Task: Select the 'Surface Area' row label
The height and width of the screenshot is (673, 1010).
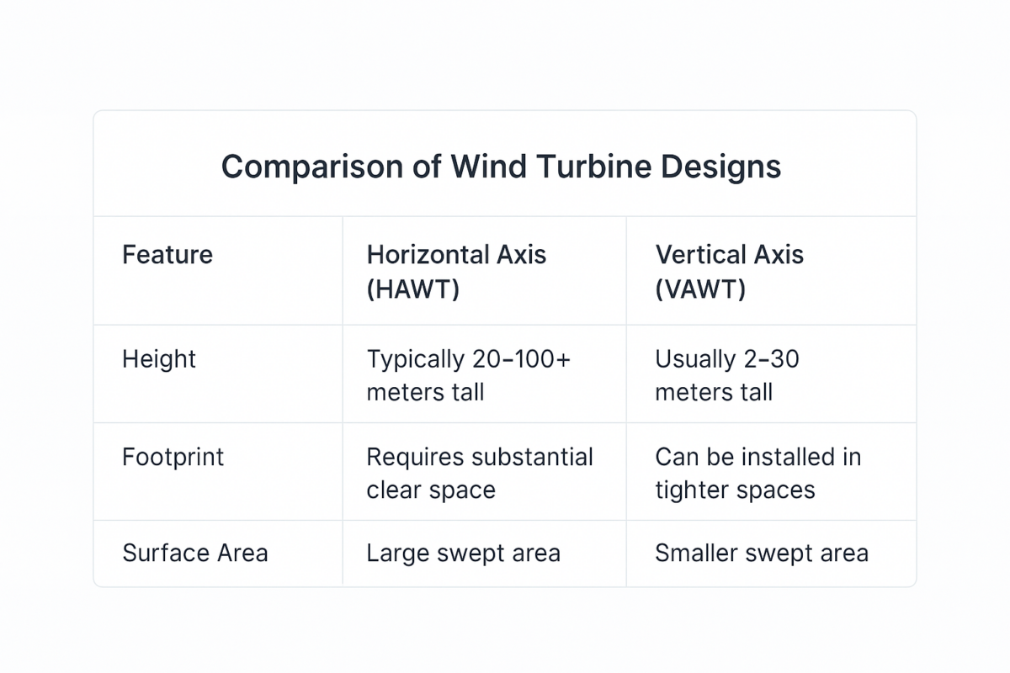Action: (x=195, y=553)
